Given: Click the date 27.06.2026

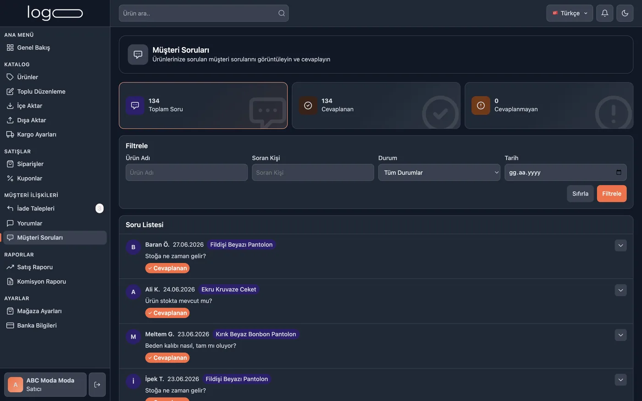Looking at the screenshot, I should [188, 245].
